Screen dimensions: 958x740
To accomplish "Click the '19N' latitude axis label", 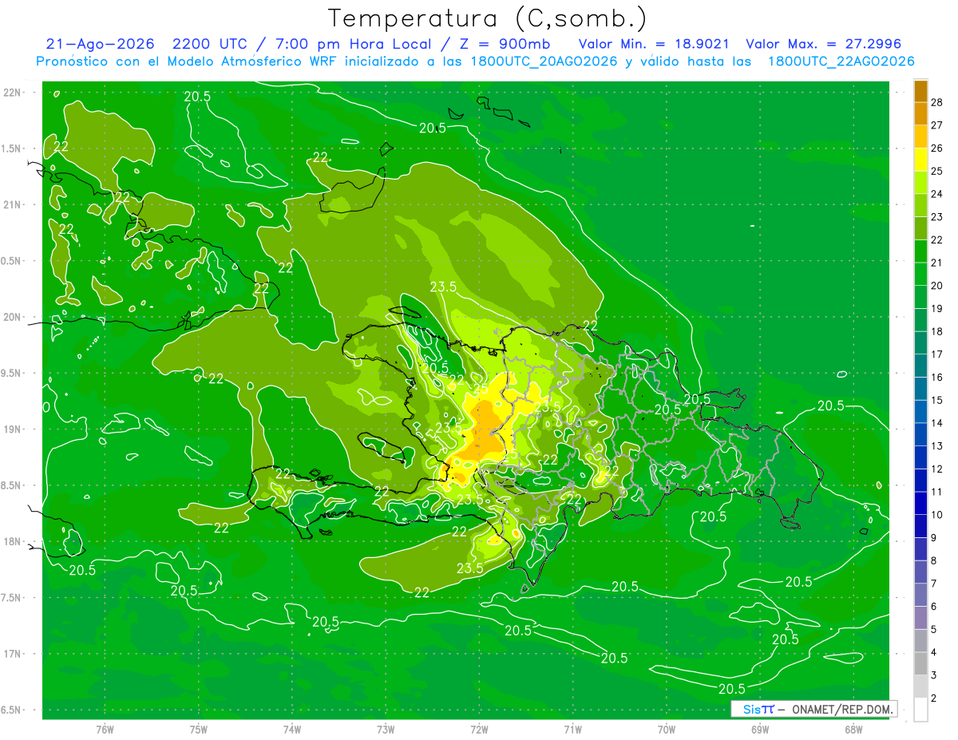I will pyautogui.click(x=14, y=429).
